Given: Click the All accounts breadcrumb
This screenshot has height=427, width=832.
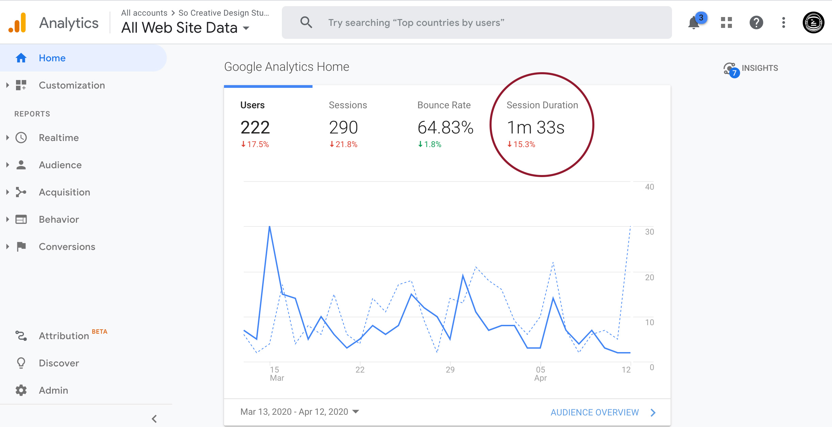Looking at the screenshot, I should pos(144,13).
